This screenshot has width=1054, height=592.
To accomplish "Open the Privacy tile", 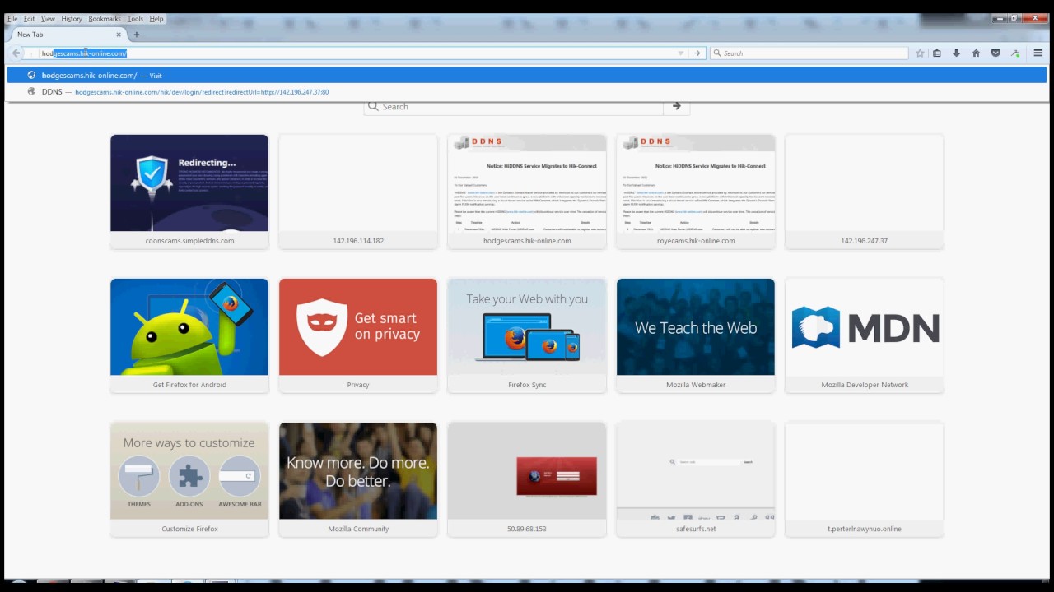I will (x=358, y=335).
